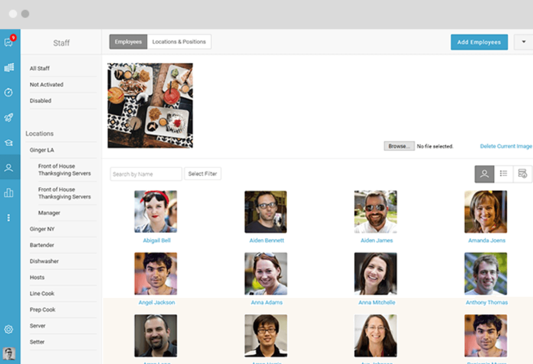Click the three-dot more options icon
The height and width of the screenshot is (364, 533).
pyautogui.click(x=9, y=218)
